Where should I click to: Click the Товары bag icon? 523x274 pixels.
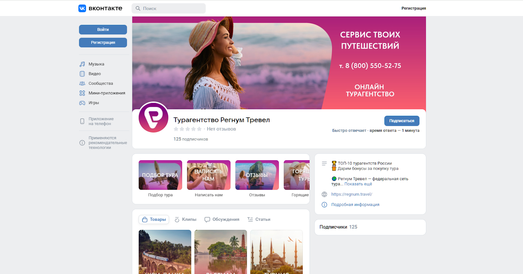pyautogui.click(x=145, y=219)
